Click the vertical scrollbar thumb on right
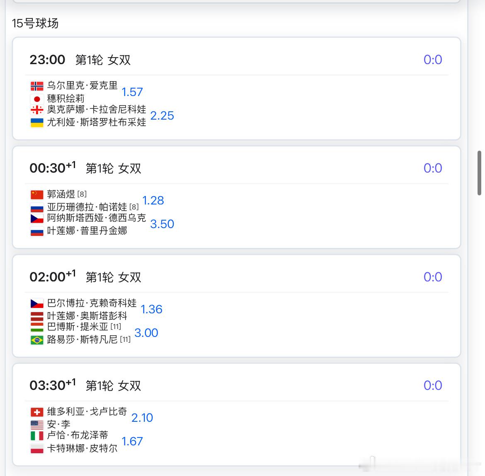The width and height of the screenshot is (485, 476). click(480, 173)
